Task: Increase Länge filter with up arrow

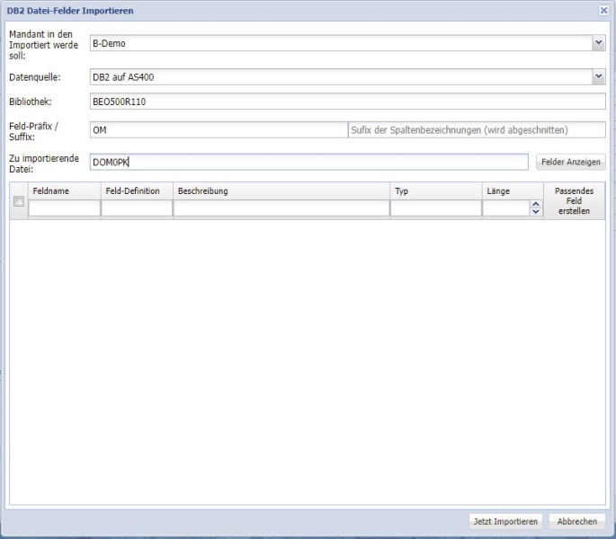Action: tap(536, 205)
